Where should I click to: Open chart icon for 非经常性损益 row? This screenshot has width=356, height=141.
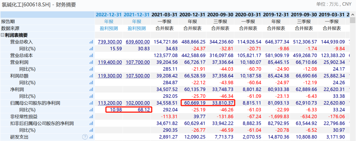[x=91, y=117]
